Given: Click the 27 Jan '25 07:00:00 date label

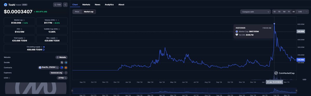Looking at the screenshot, I should point(274,82).
